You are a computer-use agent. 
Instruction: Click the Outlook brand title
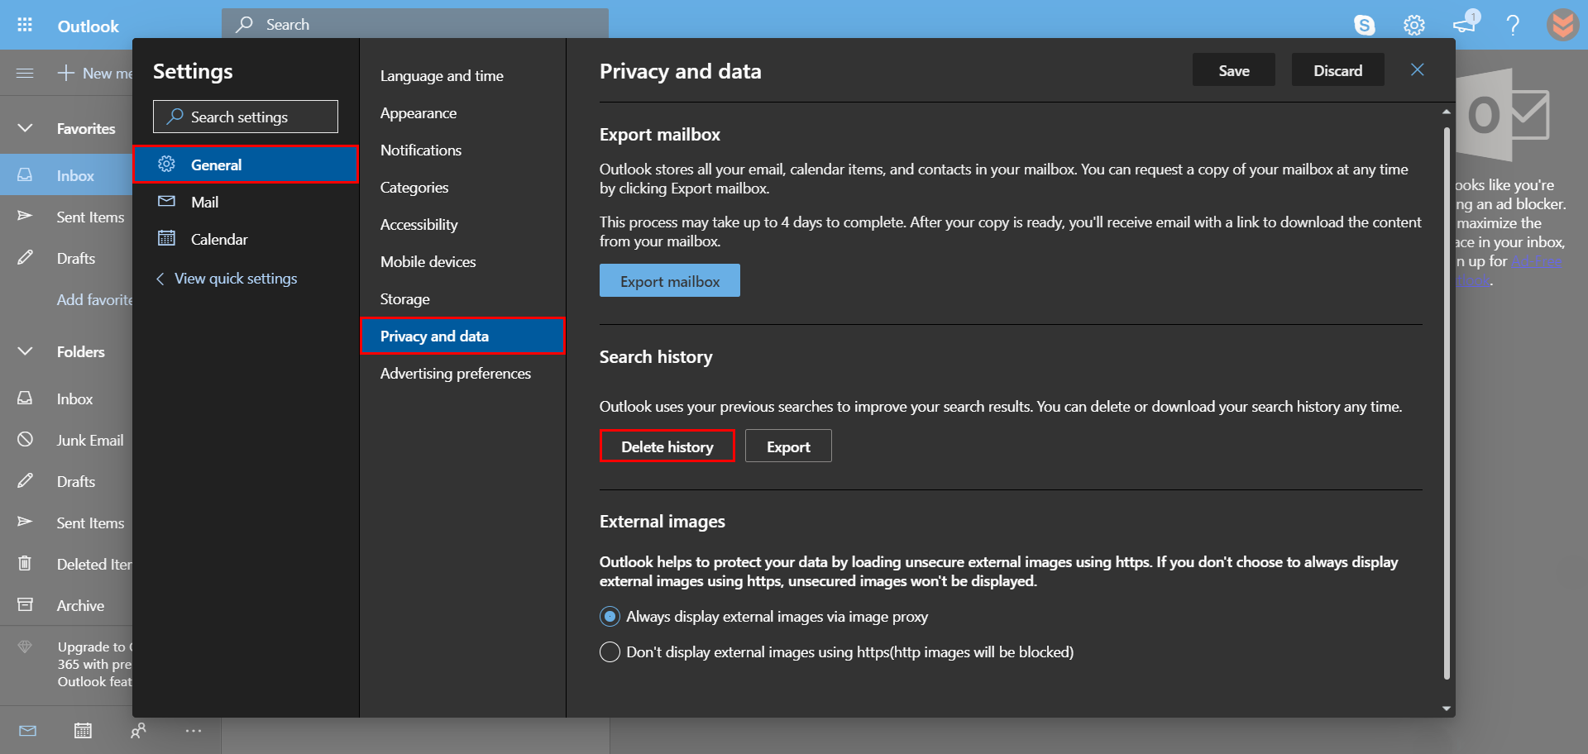tap(88, 26)
